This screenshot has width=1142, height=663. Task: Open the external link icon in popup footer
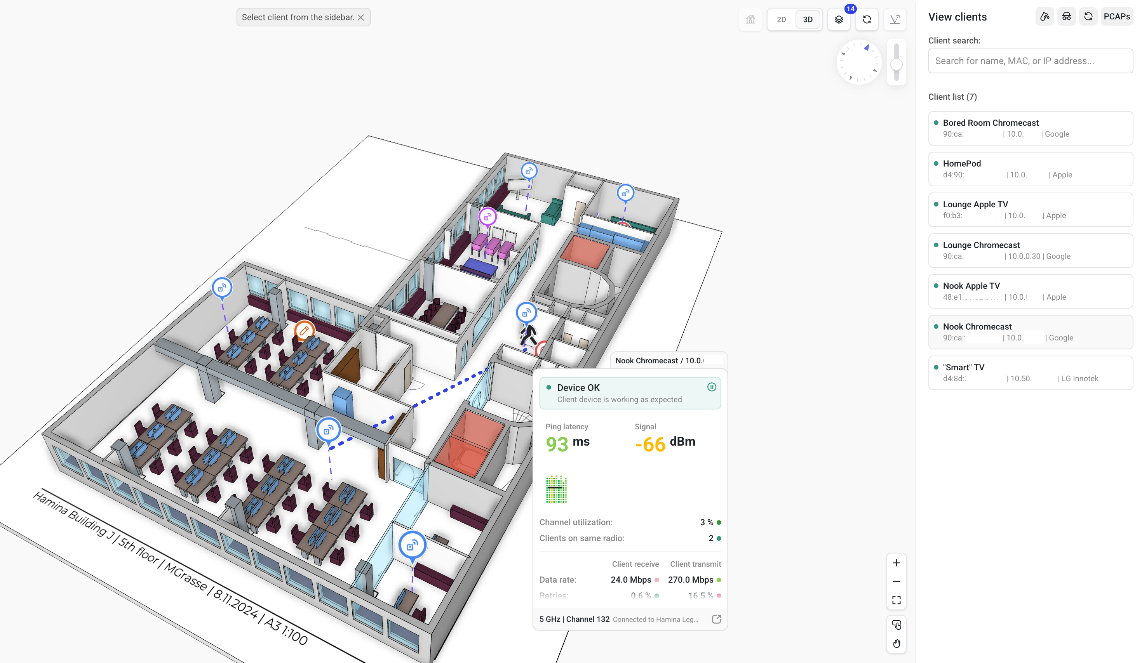[716, 619]
